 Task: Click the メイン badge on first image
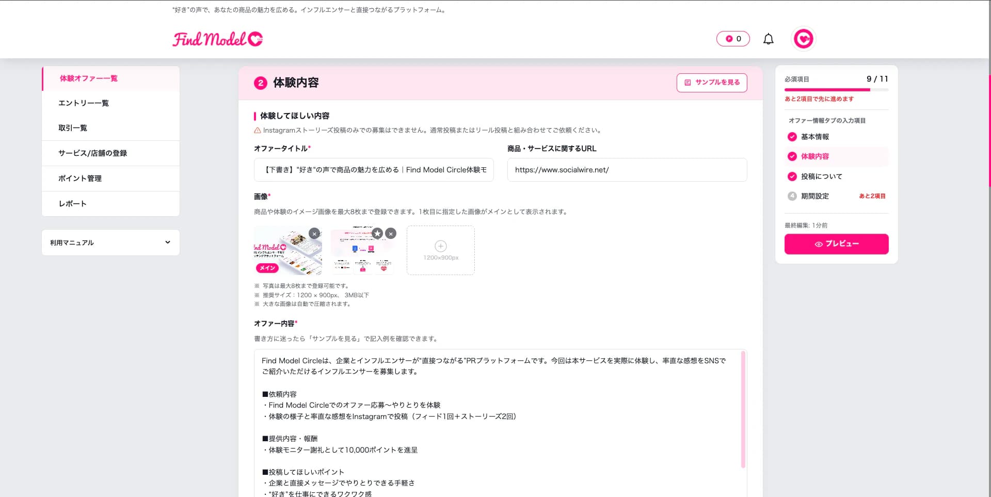[x=267, y=268]
